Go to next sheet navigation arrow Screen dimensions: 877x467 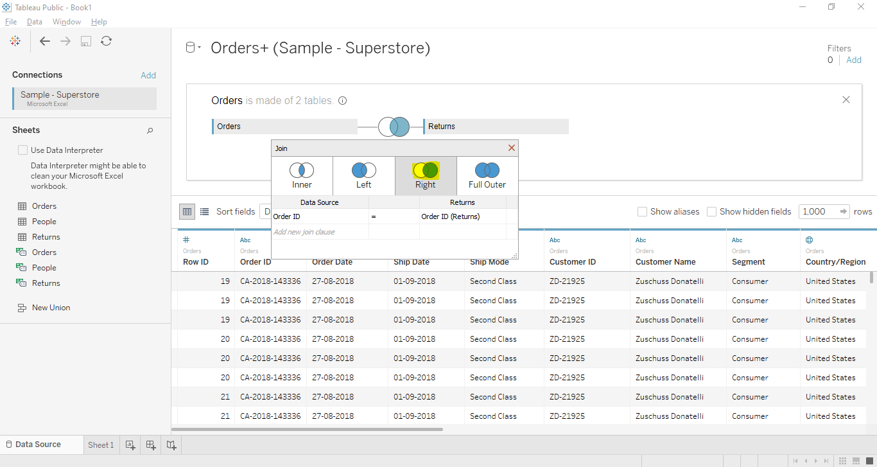[816, 461]
